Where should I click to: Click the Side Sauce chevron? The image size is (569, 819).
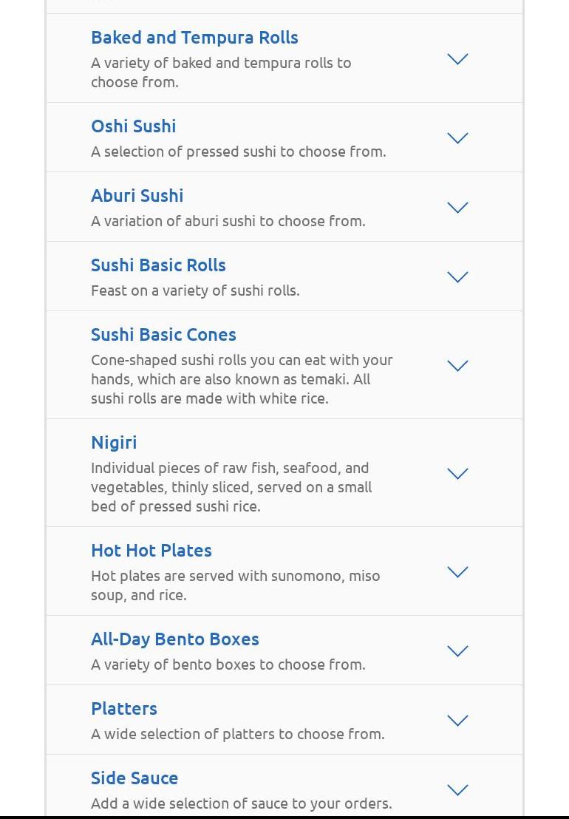(457, 790)
